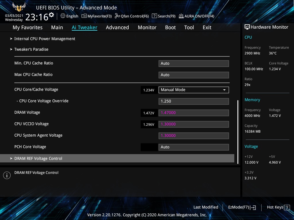The height and width of the screenshot is (220, 294).
Task: Open the date/time settings gear icon
Action: coord(51,15)
